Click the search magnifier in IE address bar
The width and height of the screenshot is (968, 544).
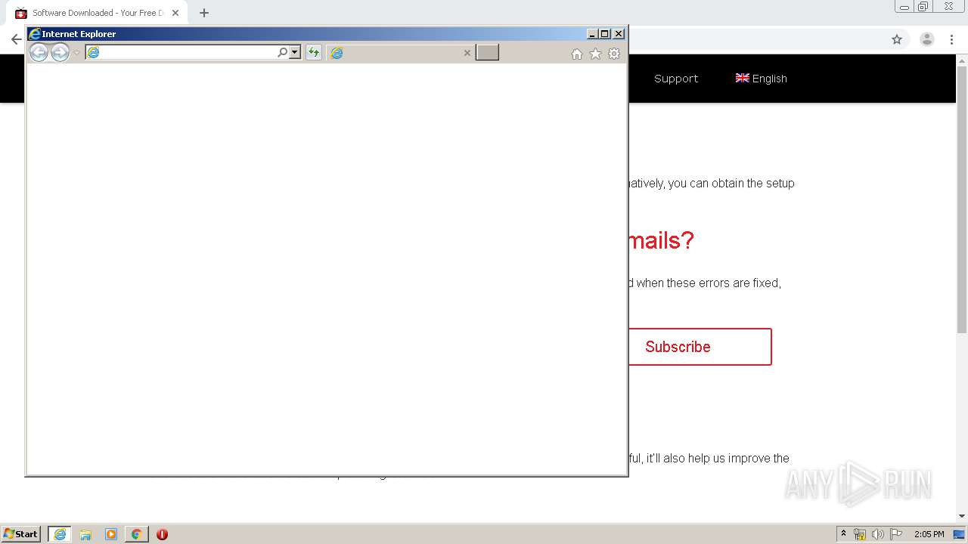(x=283, y=52)
